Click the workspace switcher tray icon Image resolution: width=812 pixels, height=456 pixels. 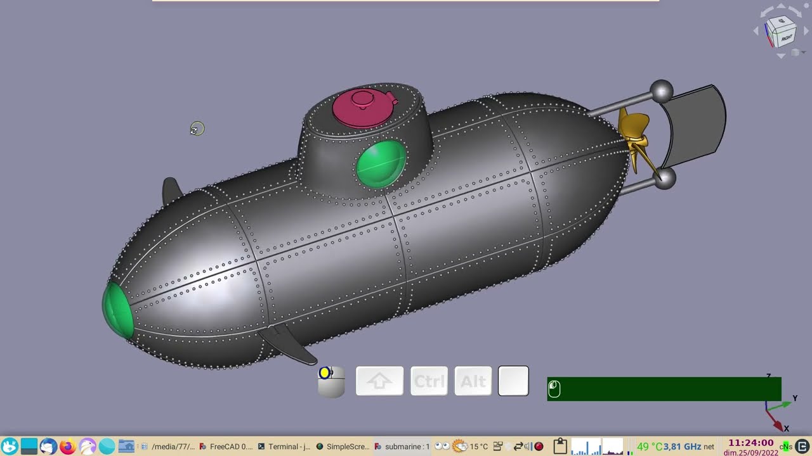(498, 446)
